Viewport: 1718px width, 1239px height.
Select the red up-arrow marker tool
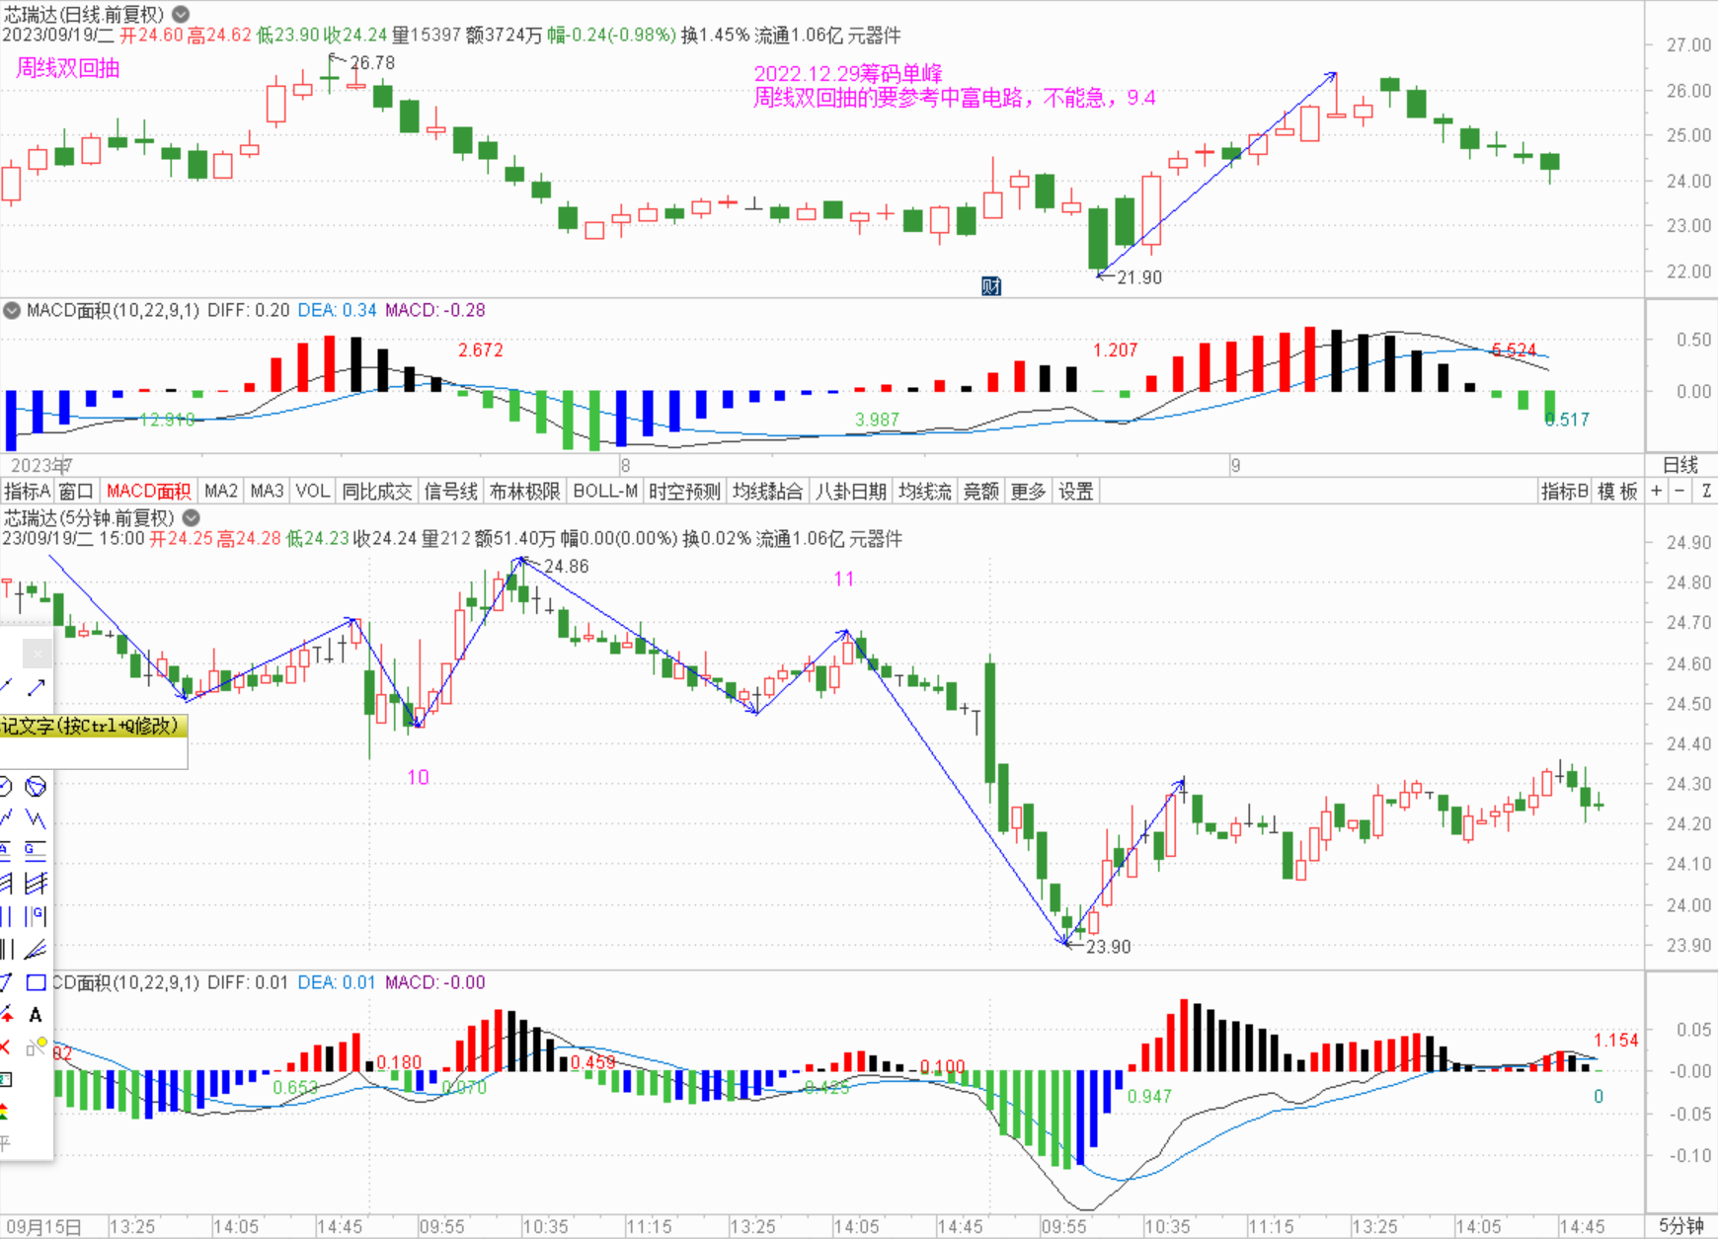pos(6,1015)
